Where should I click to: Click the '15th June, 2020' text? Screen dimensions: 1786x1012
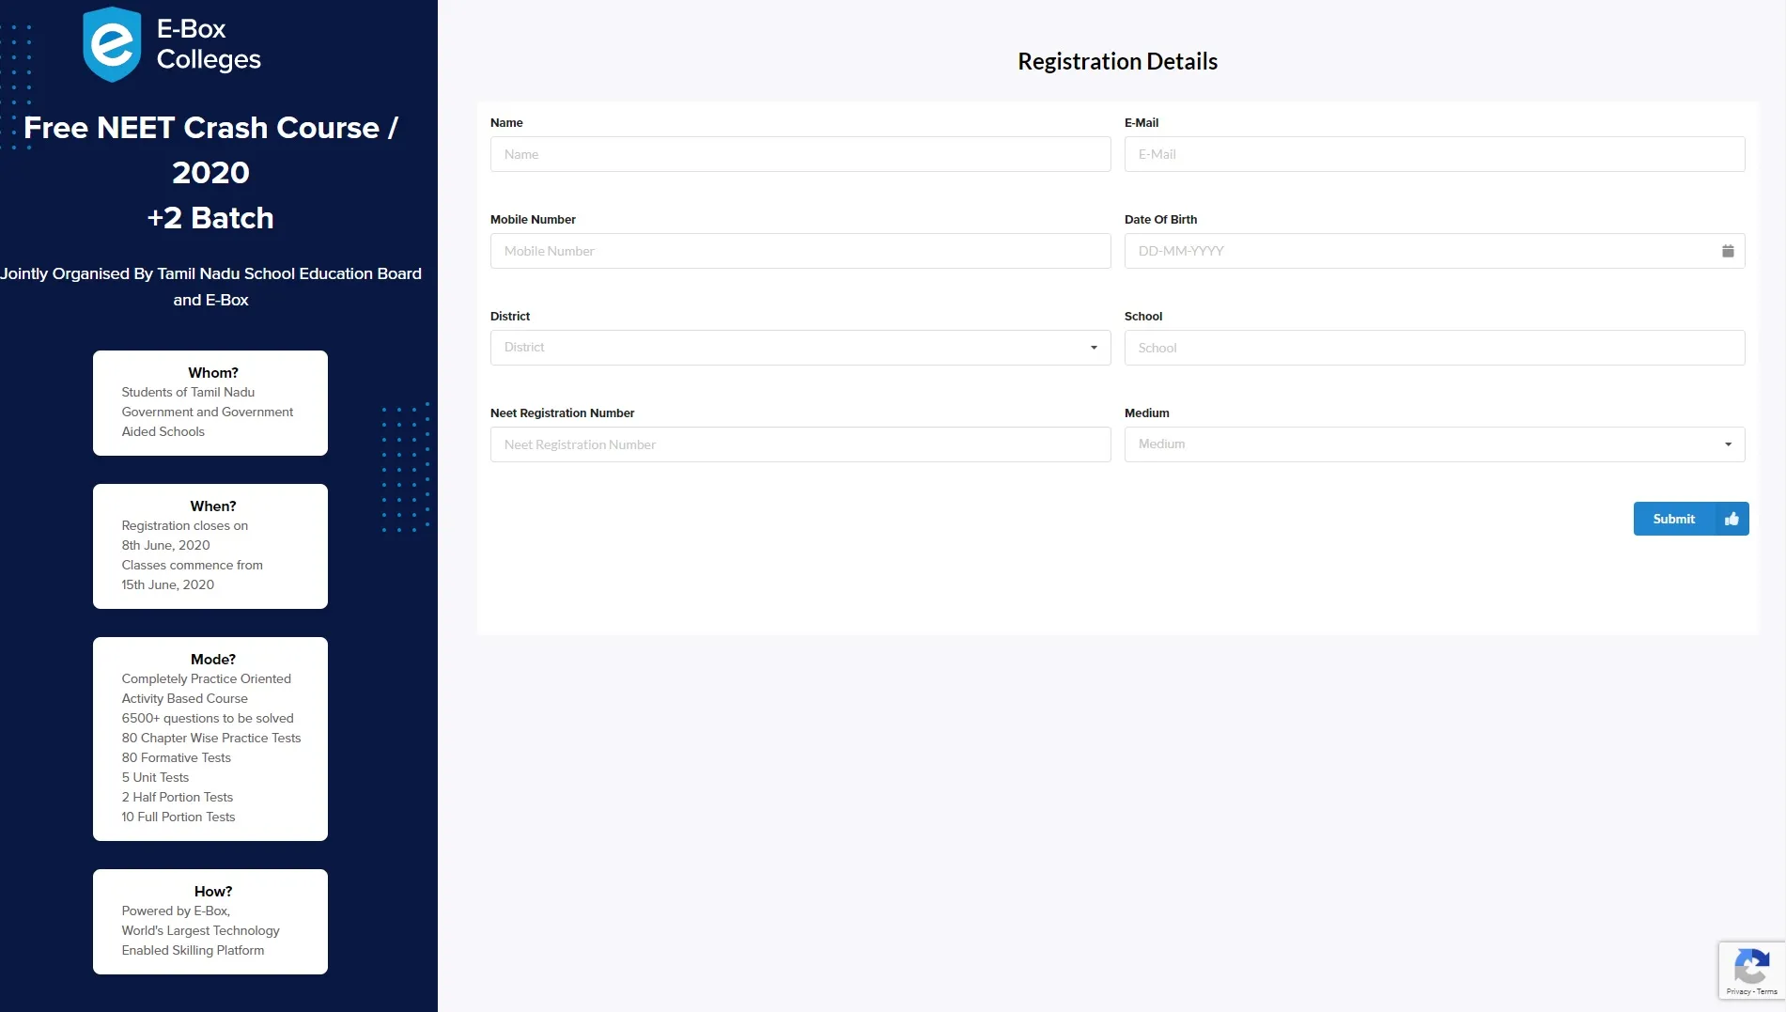pos(167,584)
